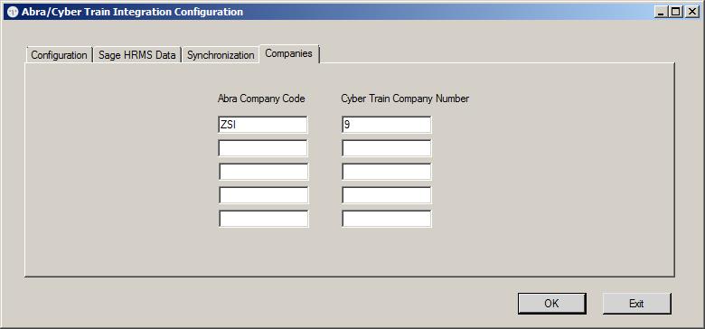The width and height of the screenshot is (705, 329).
Task: Close the Integration Configuration window
Action: 692,12
